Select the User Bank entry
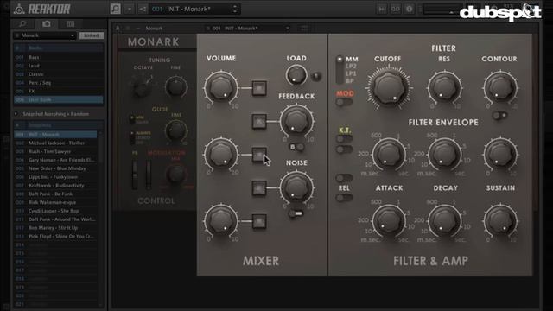This screenshot has height=311, width=553. 59,100
